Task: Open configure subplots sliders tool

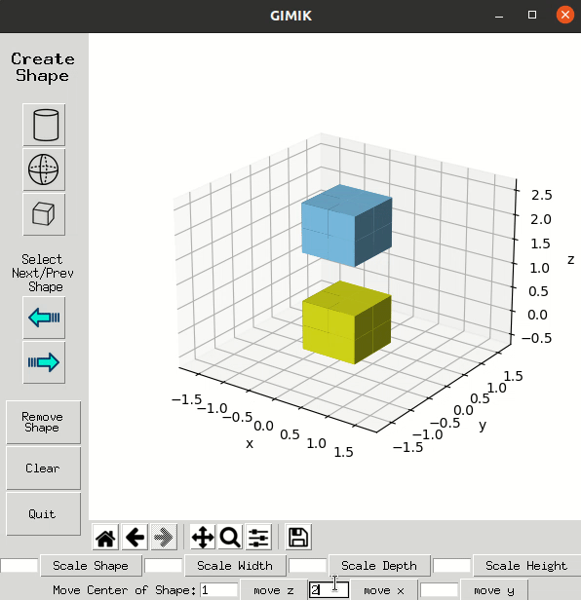Action: [x=258, y=538]
